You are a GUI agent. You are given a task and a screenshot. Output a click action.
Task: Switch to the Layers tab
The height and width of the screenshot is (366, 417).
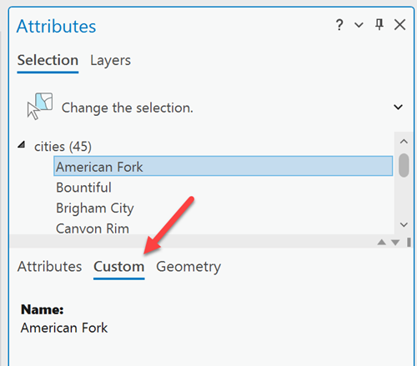pos(110,60)
